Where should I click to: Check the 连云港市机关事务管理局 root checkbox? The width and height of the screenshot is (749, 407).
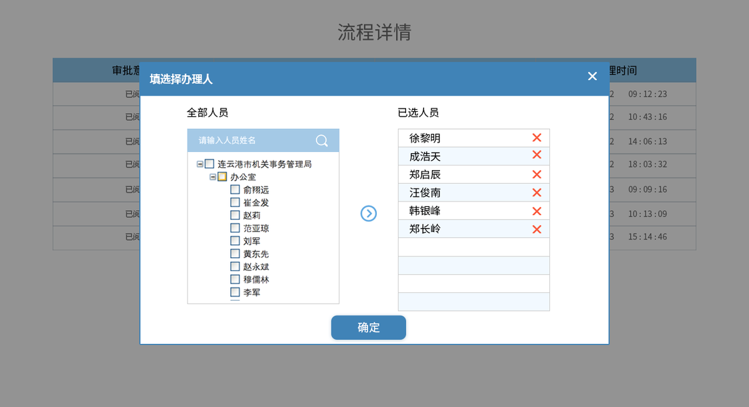[209, 164]
